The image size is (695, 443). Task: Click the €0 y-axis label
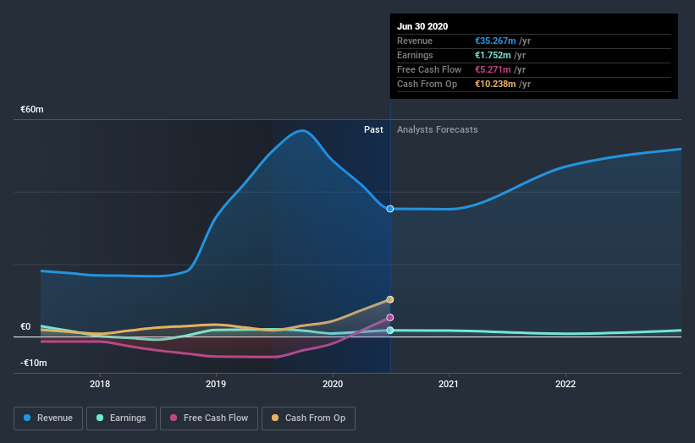tap(25, 326)
